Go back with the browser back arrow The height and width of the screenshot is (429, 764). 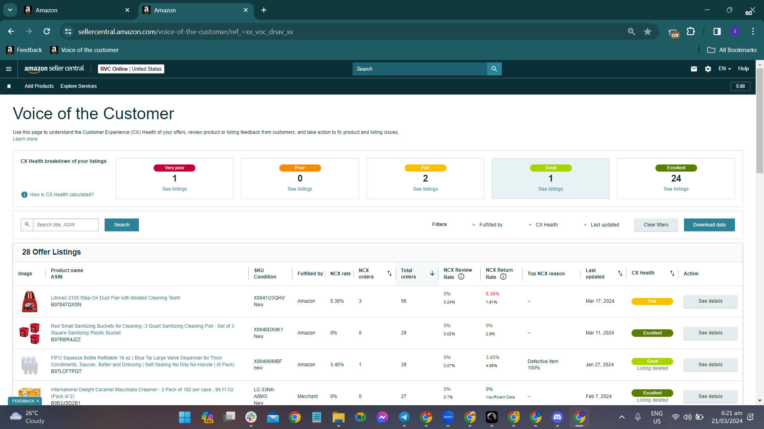click(11, 31)
